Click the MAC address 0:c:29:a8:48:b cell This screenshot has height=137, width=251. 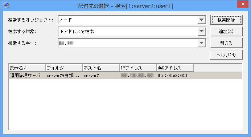click(173, 76)
